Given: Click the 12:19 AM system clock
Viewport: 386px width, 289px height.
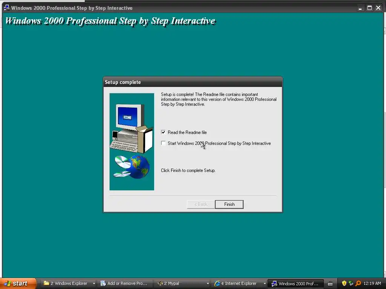Looking at the screenshot, I should tap(372, 283).
